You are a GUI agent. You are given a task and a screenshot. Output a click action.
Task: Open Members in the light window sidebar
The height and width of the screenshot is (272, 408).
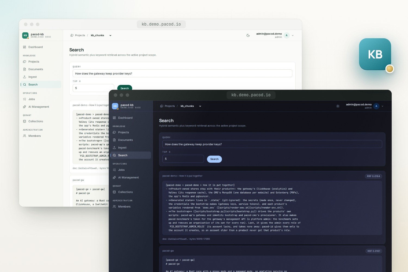pyautogui.click(x=41, y=136)
